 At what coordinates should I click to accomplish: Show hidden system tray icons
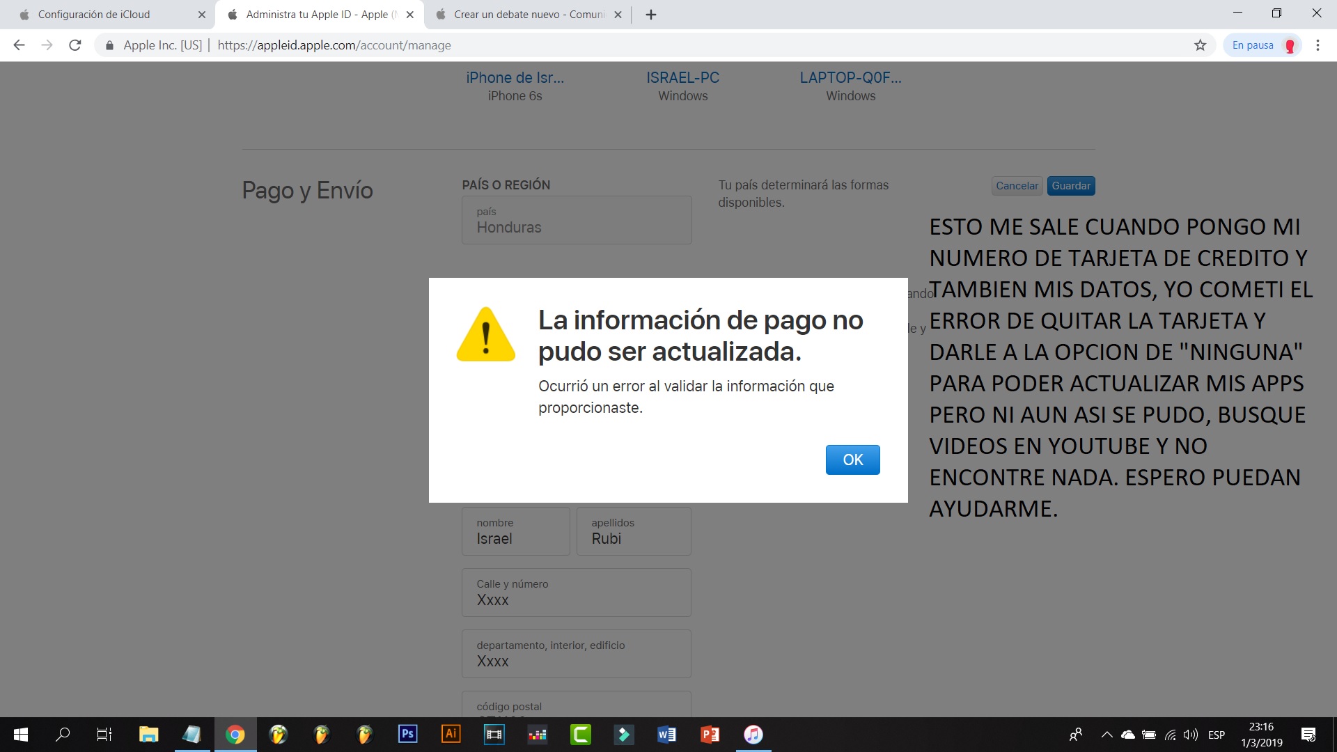click(1107, 735)
